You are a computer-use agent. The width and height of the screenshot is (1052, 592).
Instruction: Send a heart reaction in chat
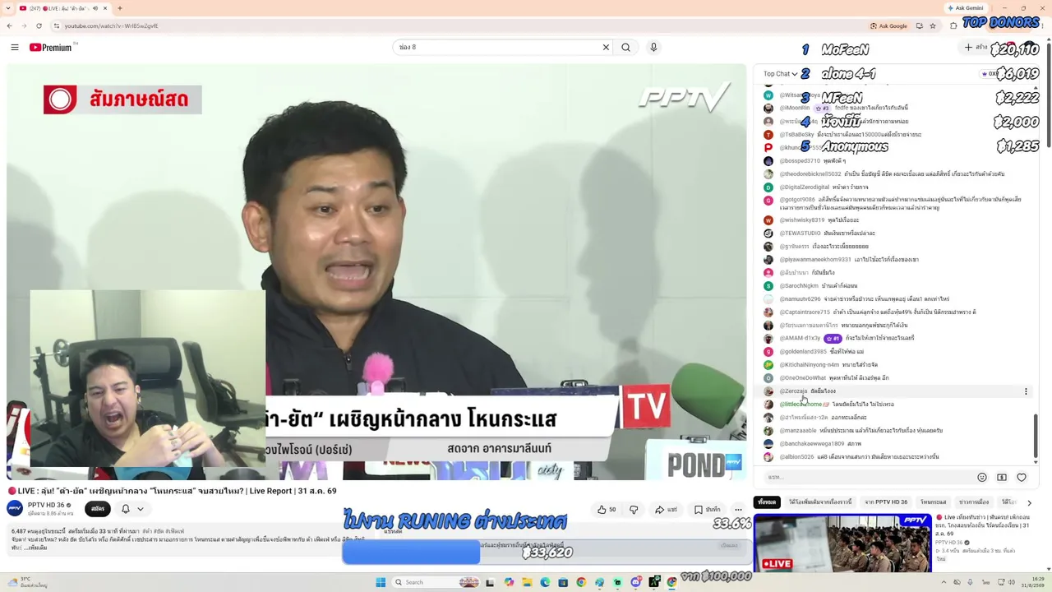1022,477
